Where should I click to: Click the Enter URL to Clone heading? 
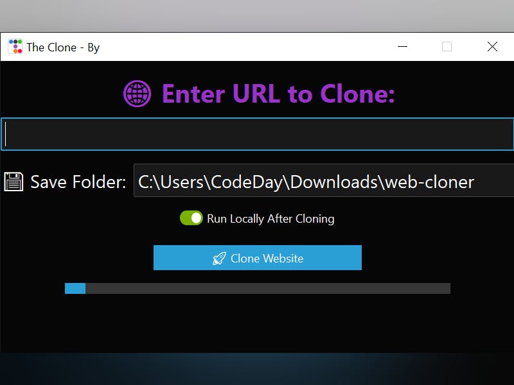278,94
